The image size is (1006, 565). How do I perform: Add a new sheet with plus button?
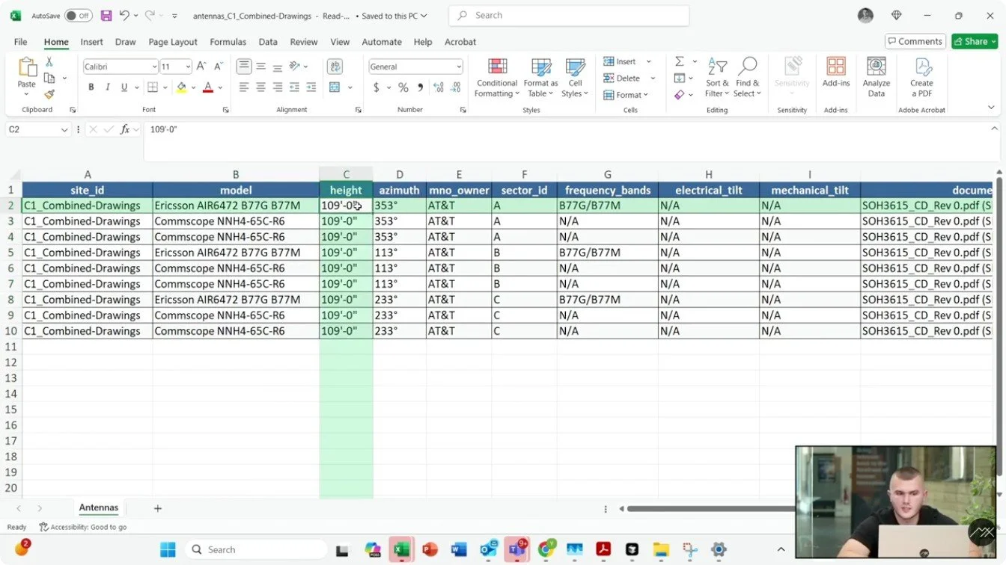157,508
